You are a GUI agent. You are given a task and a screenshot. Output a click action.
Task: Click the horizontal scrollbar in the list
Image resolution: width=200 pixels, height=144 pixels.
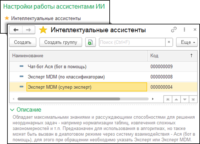[68, 99]
